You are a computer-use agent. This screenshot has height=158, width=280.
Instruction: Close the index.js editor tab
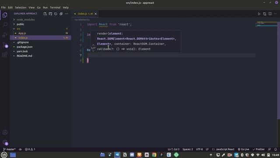[x=96, y=14]
